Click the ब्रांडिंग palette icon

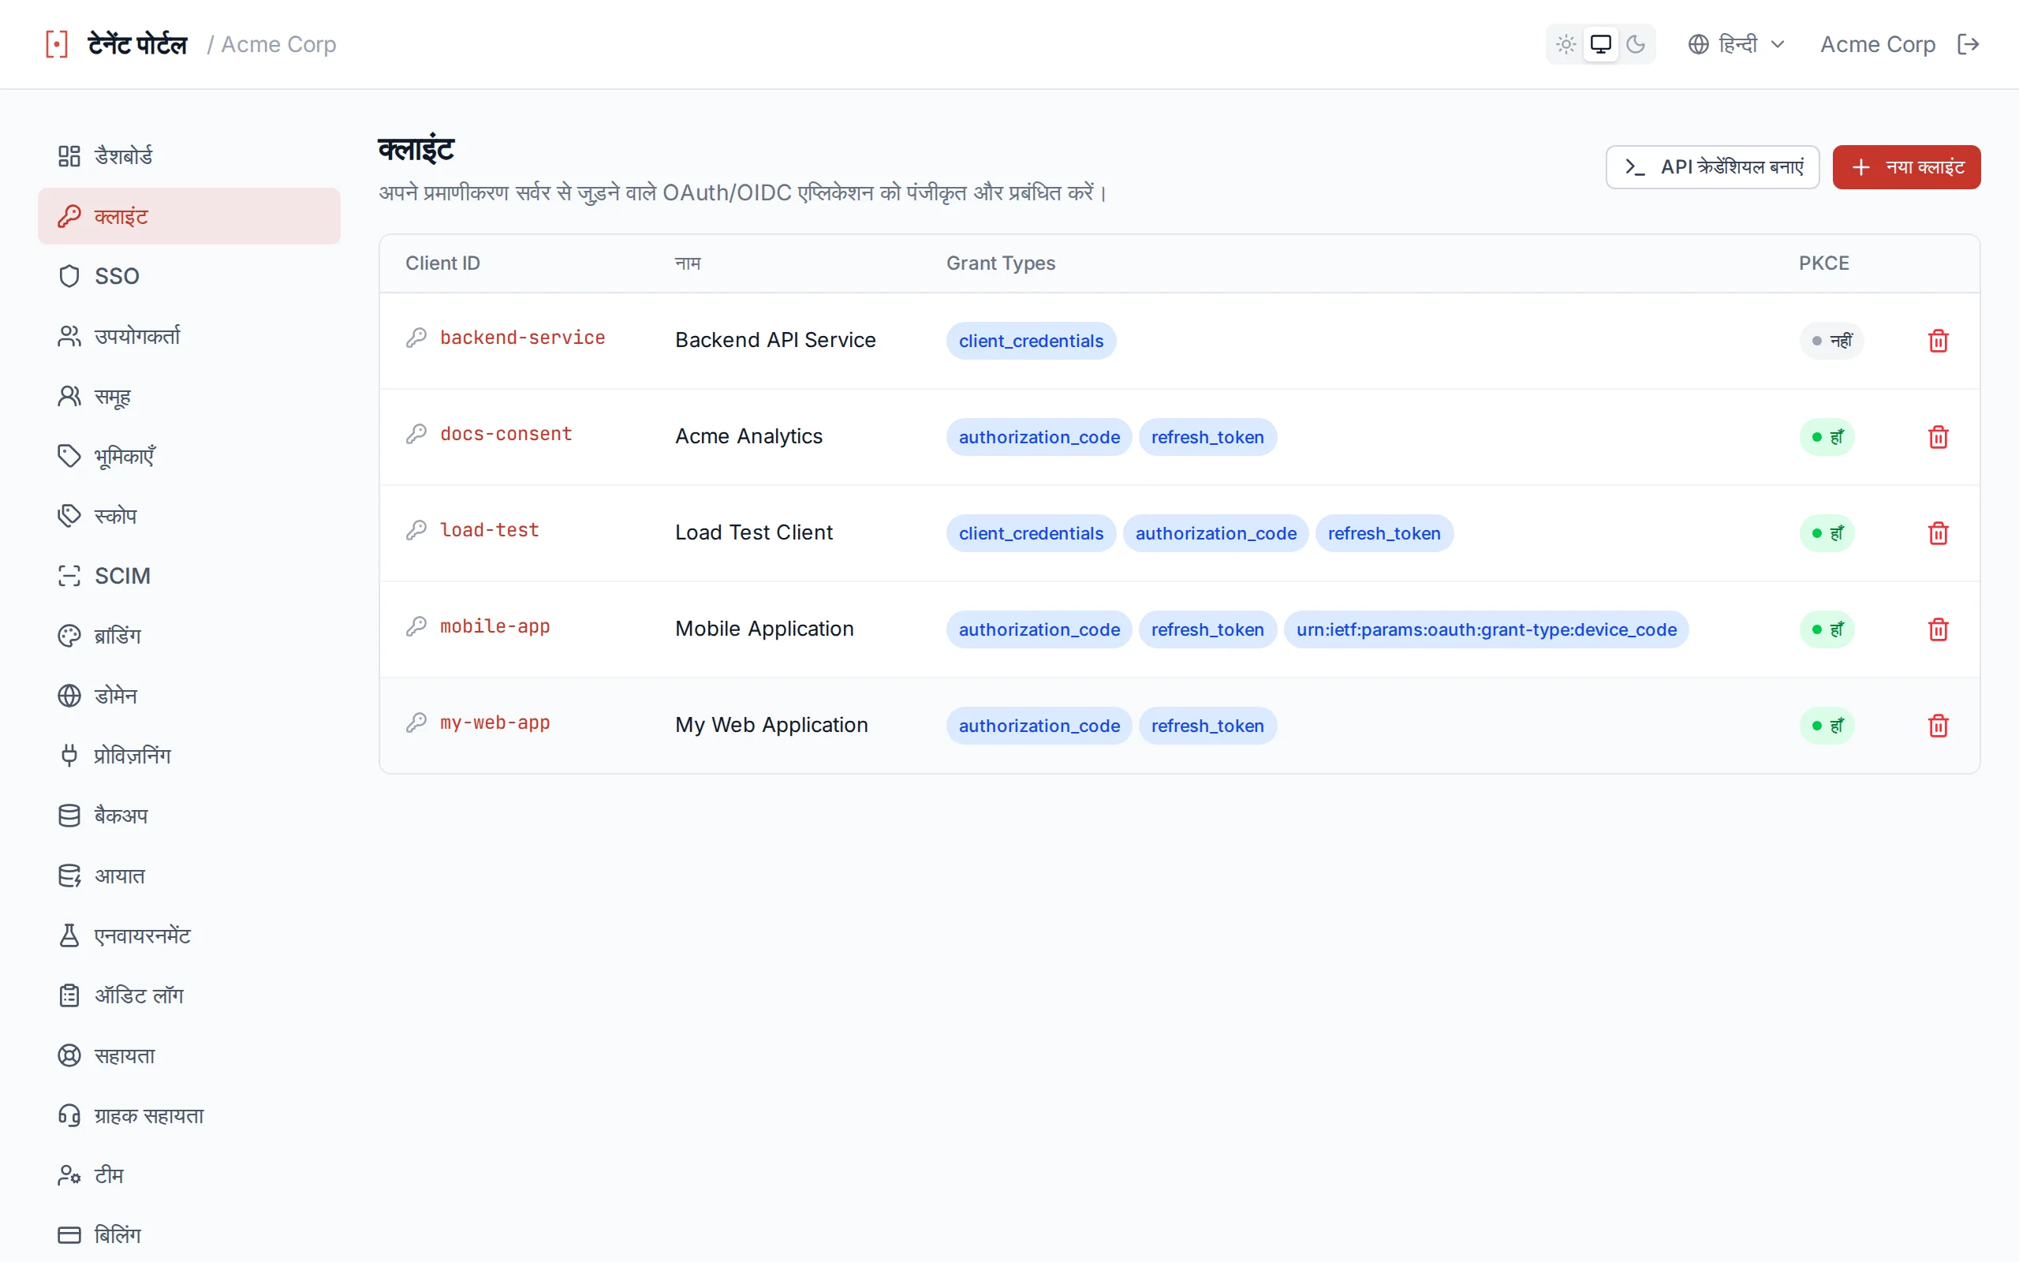(69, 636)
